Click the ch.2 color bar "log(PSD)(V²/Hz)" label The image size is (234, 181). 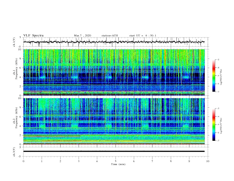(221, 126)
